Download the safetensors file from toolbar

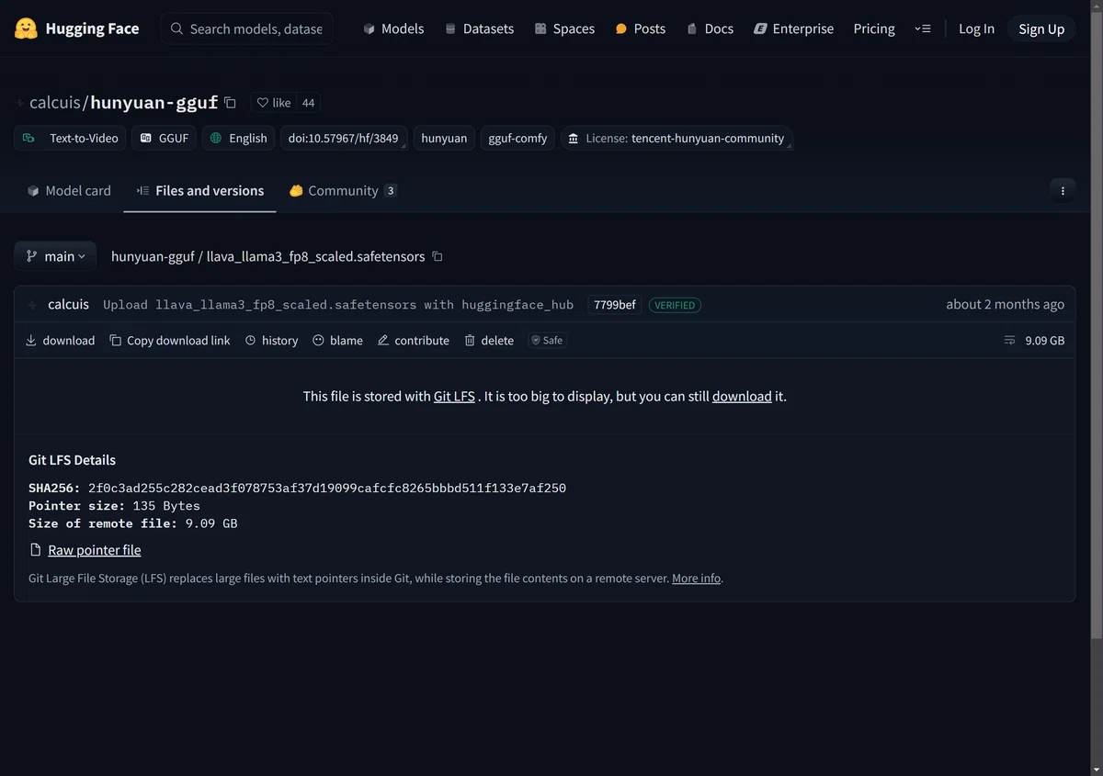pyautogui.click(x=60, y=340)
